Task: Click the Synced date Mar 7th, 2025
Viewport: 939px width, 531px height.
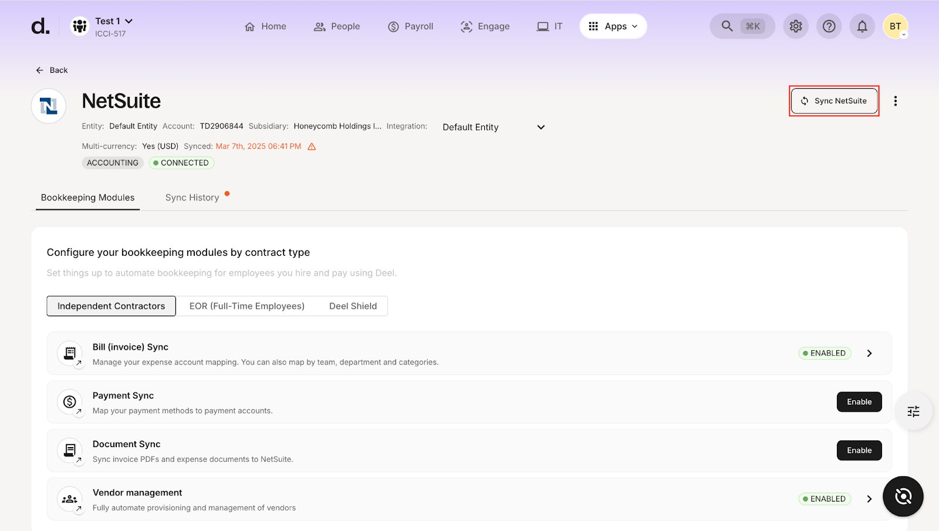Action: (x=258, y=147)
